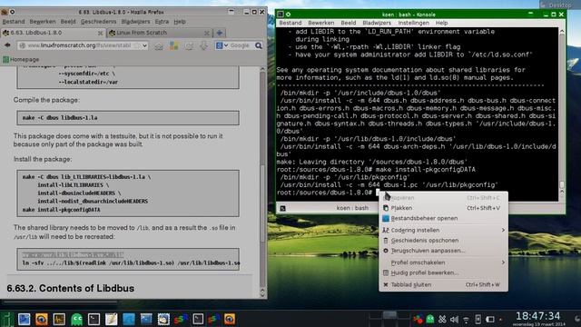Screen dimensions: 581x327
Task: Open new tab with plus button
Action: (220, 33)
